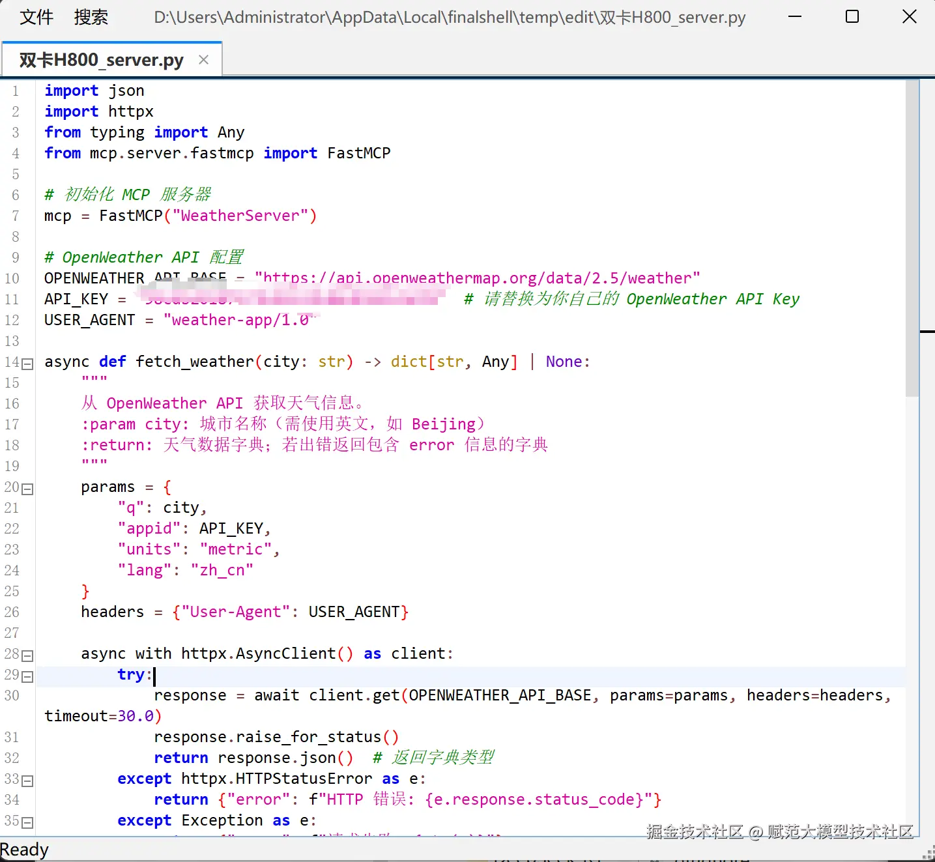Image resolution: width=935 pixels, height=862 pixels.
Task: Click the '# OpenWeather API 配置' comment
Action: [x=144, y=257]
